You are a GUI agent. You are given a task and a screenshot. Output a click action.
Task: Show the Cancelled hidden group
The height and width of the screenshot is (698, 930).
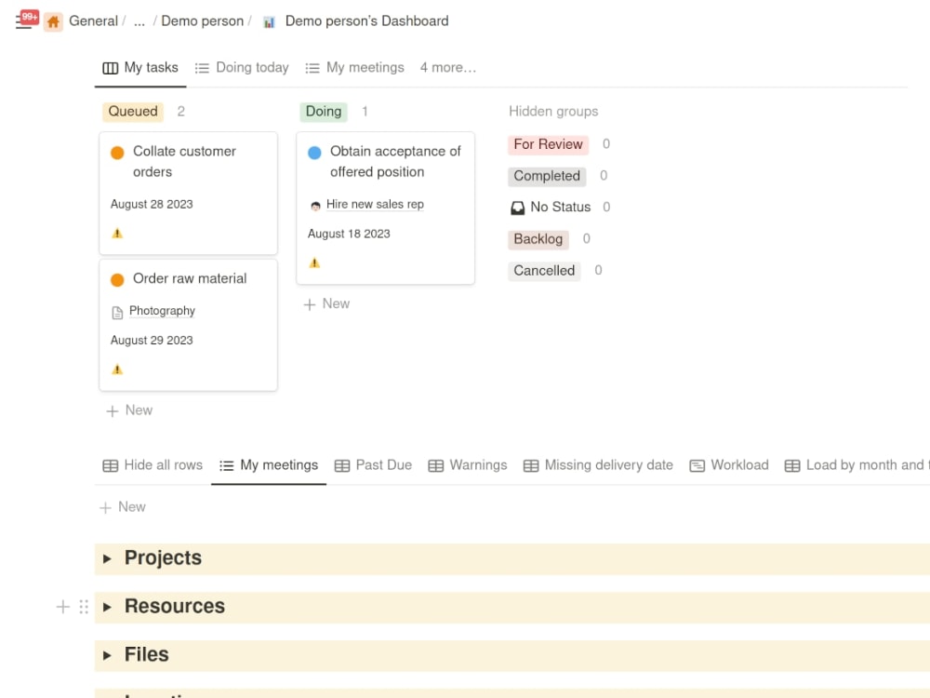(544, 271)
